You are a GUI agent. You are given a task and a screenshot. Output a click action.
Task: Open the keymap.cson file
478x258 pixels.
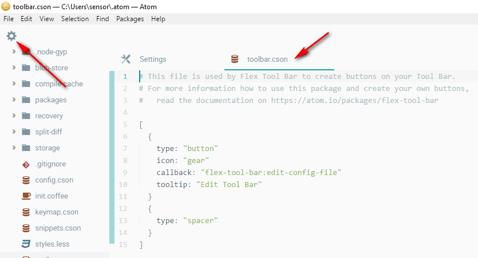57,212
